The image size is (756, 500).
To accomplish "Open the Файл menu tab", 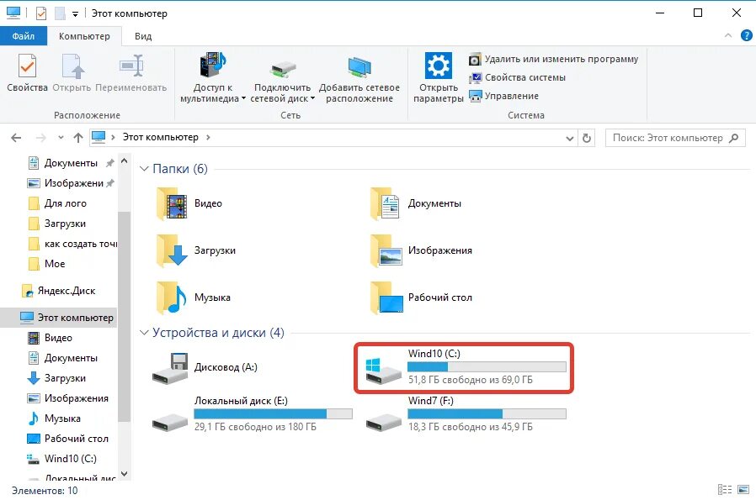I will (x=23, y=36).
